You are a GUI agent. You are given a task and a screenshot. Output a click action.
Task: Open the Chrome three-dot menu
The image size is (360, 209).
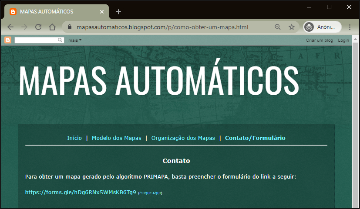pyautogui.click(x=350, y=27)
